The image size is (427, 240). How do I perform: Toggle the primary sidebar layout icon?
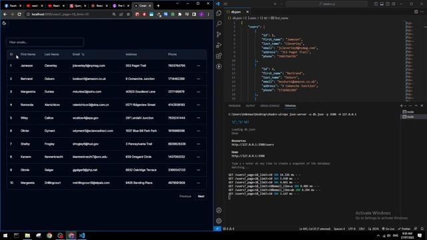click(376, 4)
